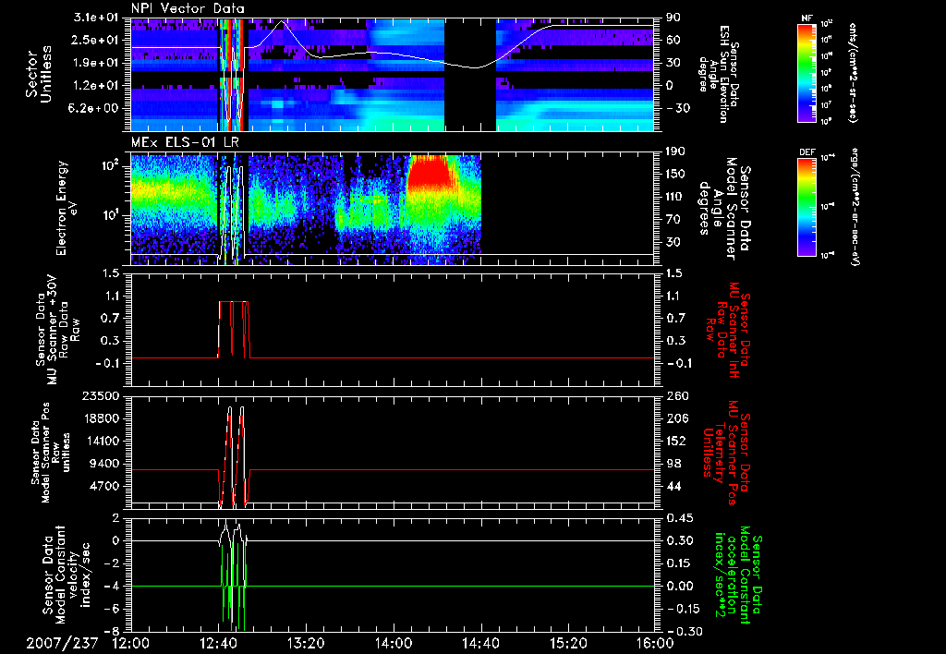Click the 'NF' label above the color bar
The width and height of the screenshot is (946, 654).
tap(807, 18)
